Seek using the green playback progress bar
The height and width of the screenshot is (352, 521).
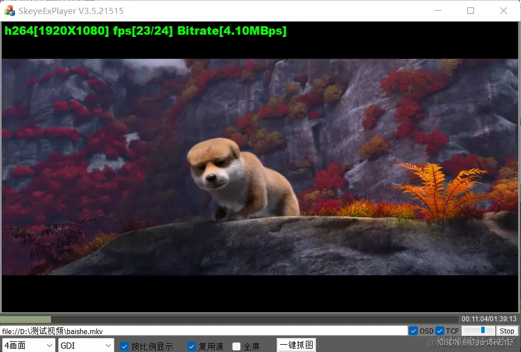pos(229,319)
